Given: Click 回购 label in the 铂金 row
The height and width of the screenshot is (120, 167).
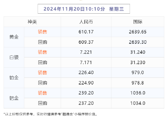Looking at the screenshot, I should coord(43,83).
